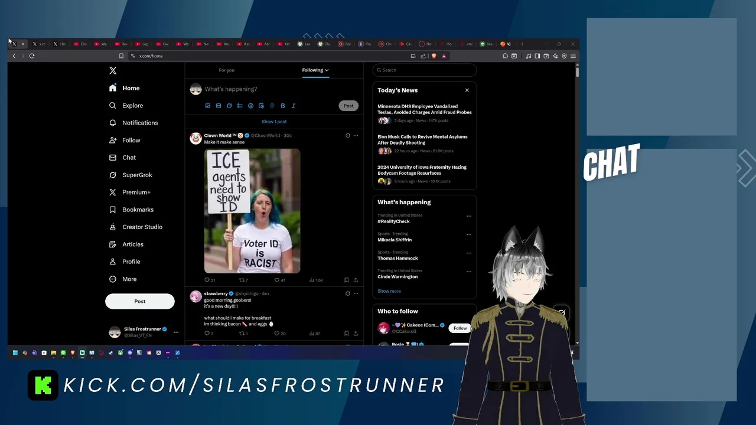The height and width of the screenshot is (425, 756).
Task: Click the large white Post button
Action: pos(140,301)
